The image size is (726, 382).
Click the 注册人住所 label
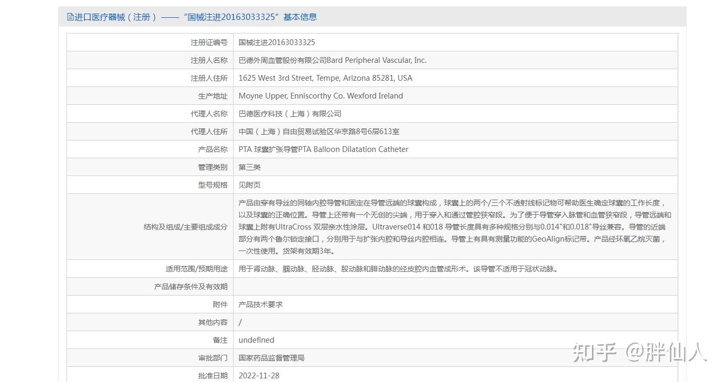click(x=209, y=78)
